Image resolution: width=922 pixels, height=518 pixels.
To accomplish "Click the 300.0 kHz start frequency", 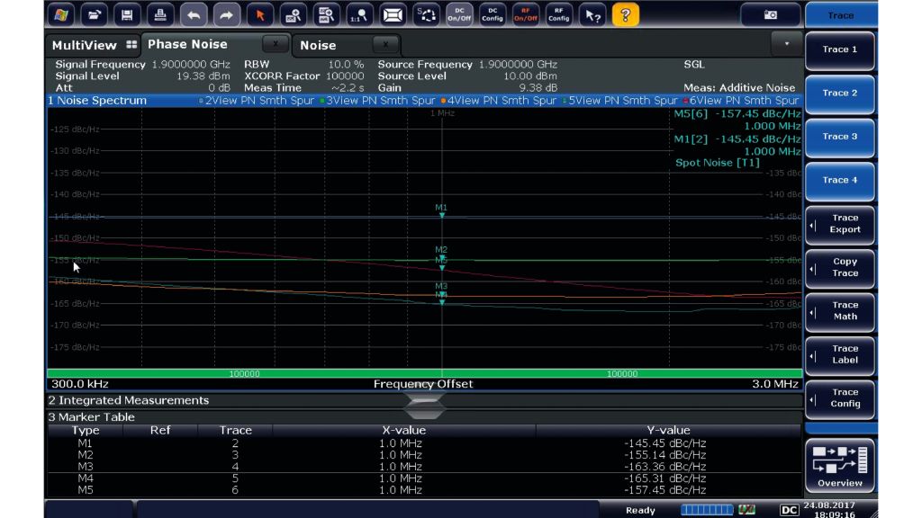I will (80, 384).
